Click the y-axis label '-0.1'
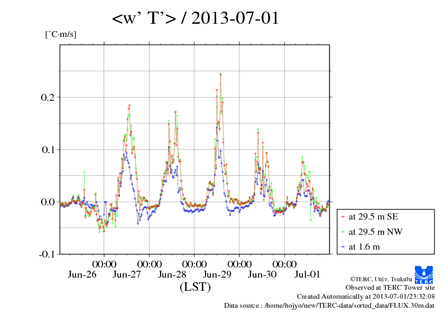 click(x=47, y=254)
